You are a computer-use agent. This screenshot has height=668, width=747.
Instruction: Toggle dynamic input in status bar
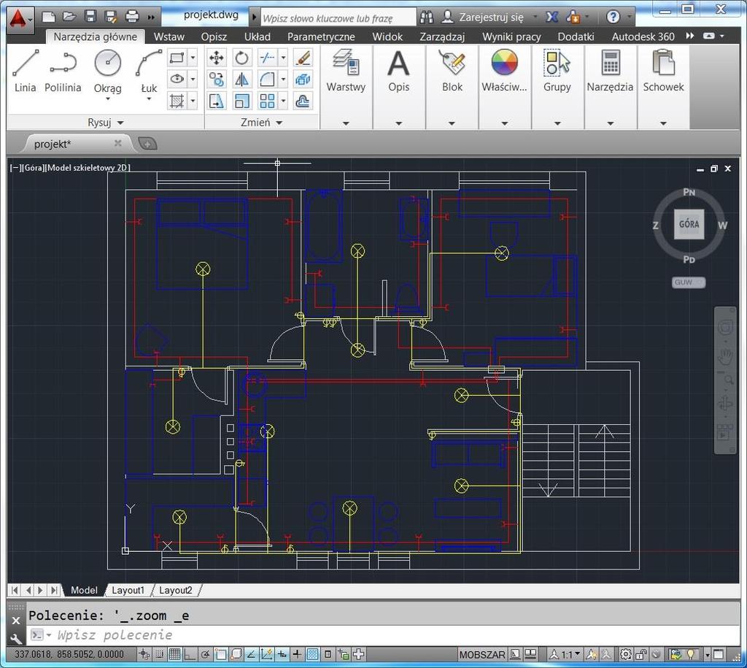tap(282, 654)
